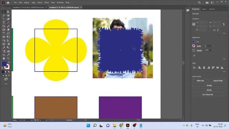
Task: Open Fill color swatch in Properties panel
Action: [194, 42]
